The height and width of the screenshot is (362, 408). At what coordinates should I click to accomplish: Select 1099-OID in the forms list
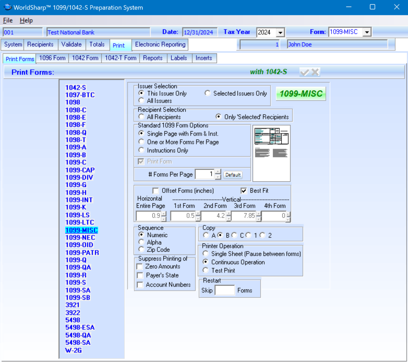(79, 245)
